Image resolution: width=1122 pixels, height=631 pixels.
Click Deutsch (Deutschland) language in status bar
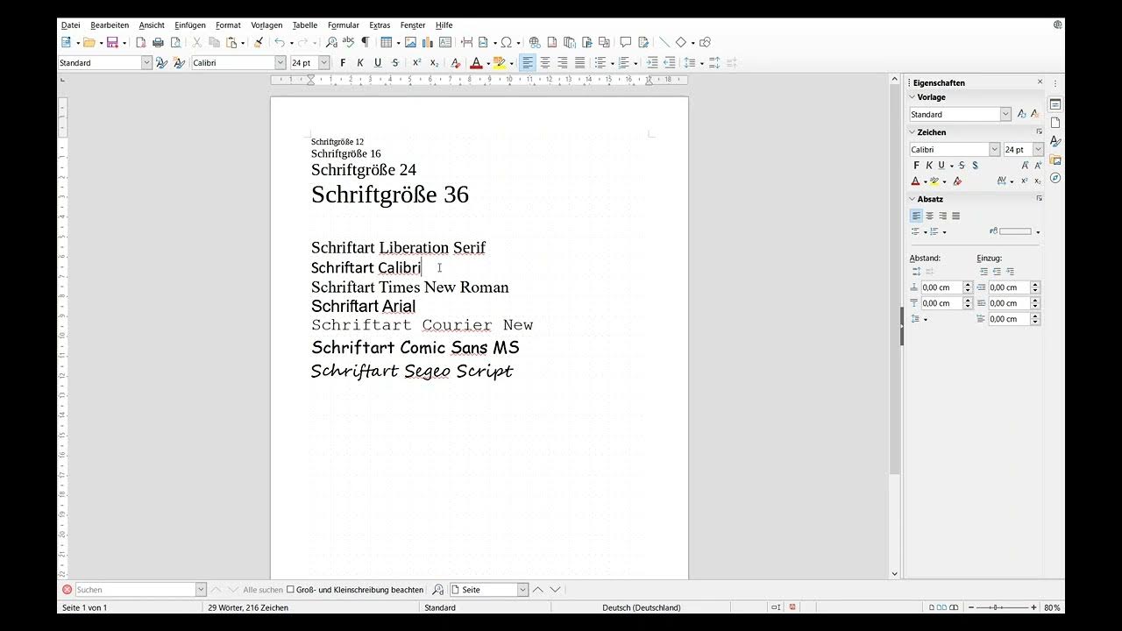click(641, 607)
